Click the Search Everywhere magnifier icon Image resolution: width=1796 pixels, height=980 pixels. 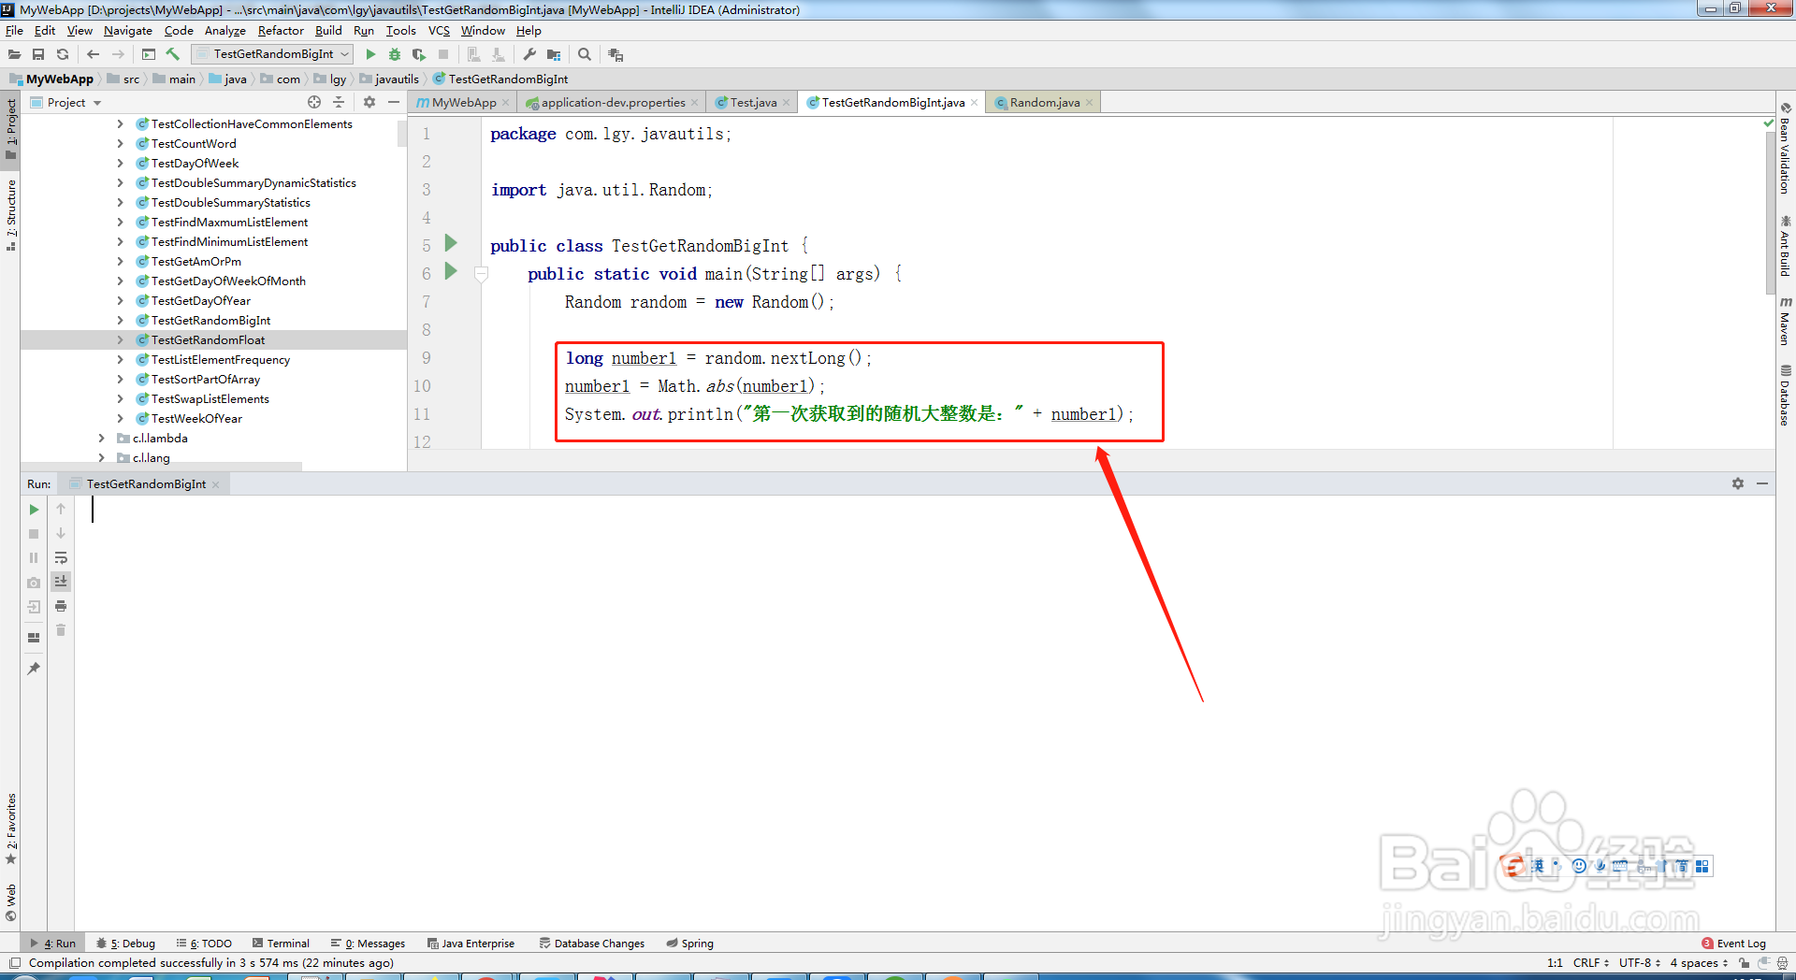coord(585,54)
